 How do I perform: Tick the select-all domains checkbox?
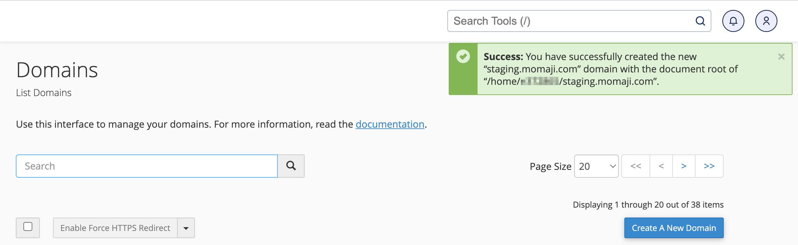(x=28, y=227)
